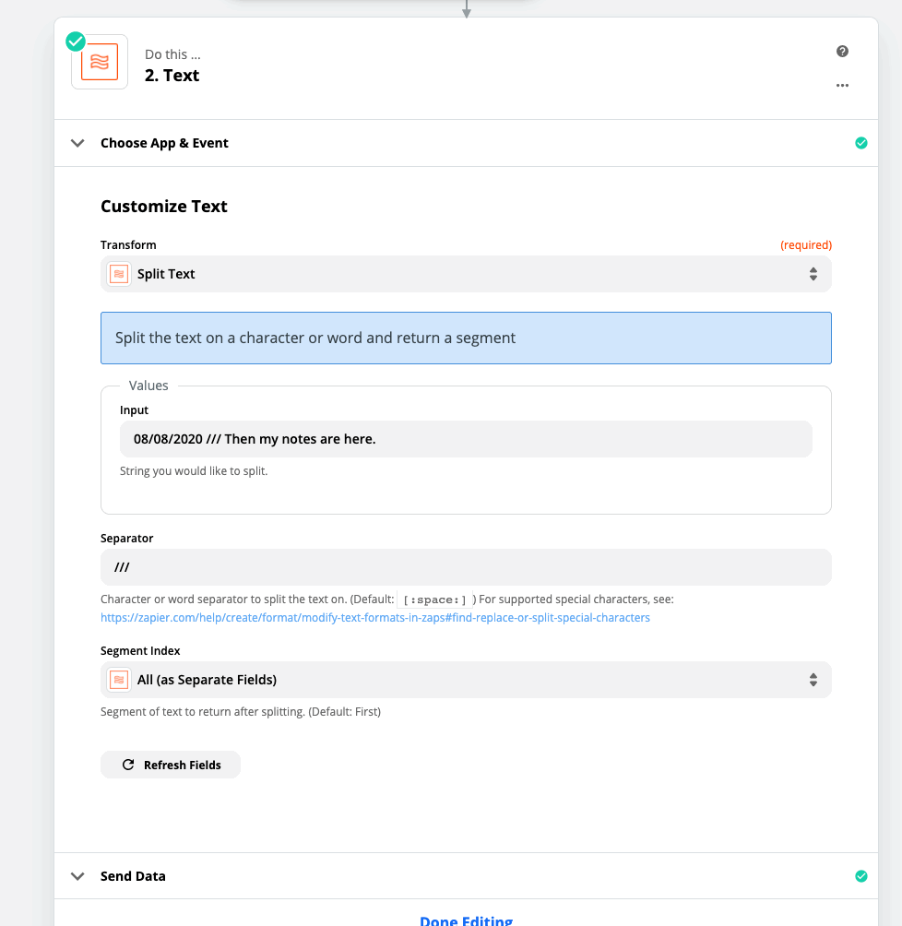Click the Formatter app icon for step 2
902x926 pixels.
[100, 62]
